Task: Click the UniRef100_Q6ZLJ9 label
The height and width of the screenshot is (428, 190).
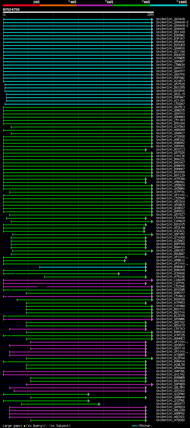Action: [170, 94]
